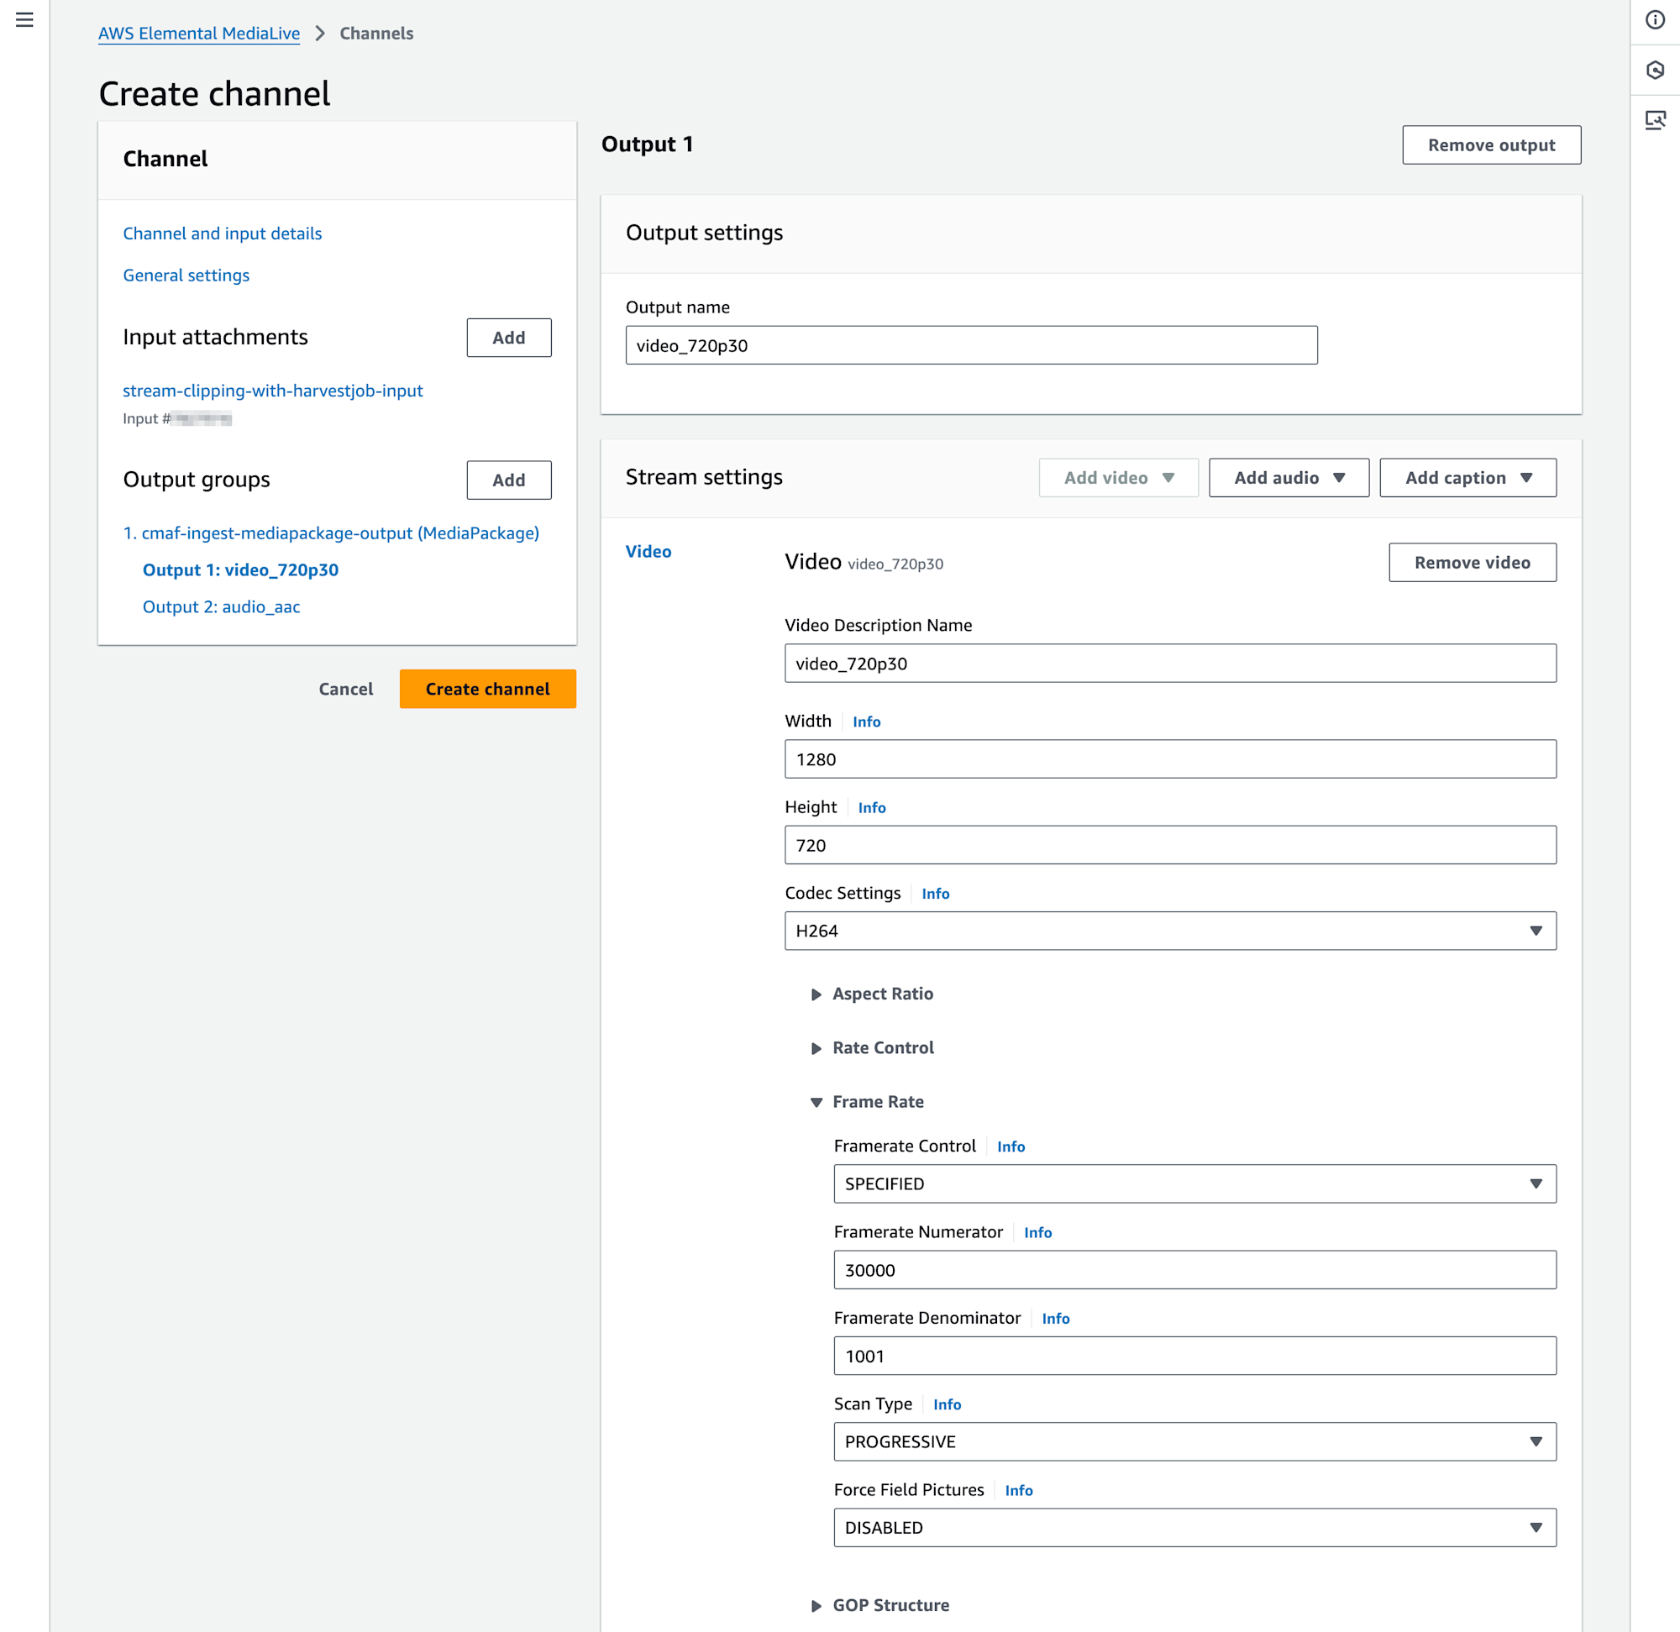Open Framerate Numerator Info link
1680x1632 pixels.
pos(1037,1232)
